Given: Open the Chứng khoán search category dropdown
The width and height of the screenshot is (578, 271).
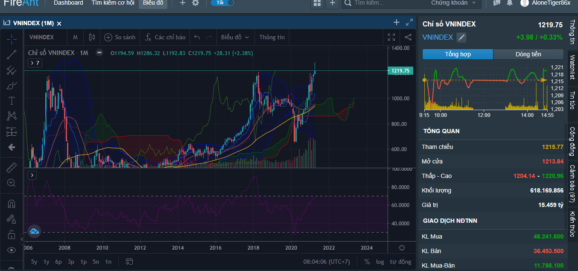Looking at the screenshot, I should coord(453,3).
